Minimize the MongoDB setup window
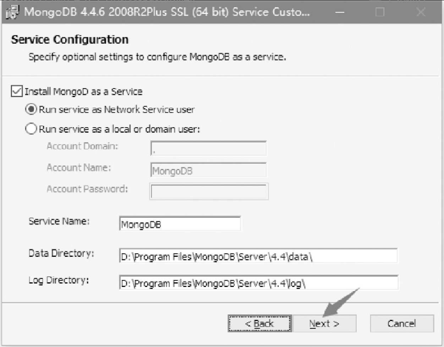This screenshot has height=347, width=444. pyautogui.click(x=340, y=12)
